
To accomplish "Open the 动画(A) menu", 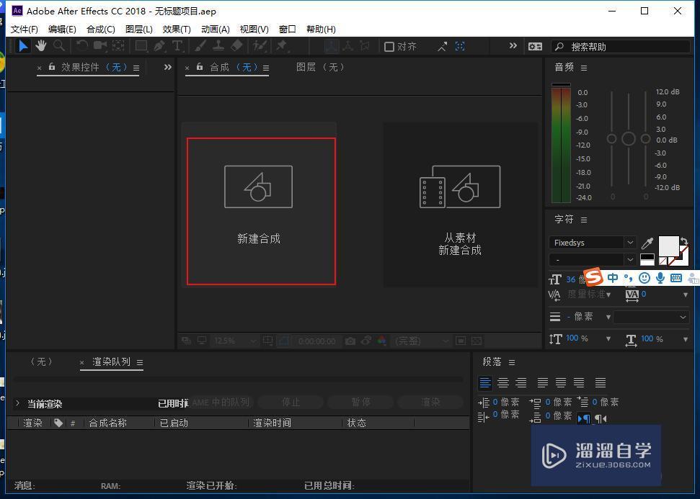I will [215, 30].
